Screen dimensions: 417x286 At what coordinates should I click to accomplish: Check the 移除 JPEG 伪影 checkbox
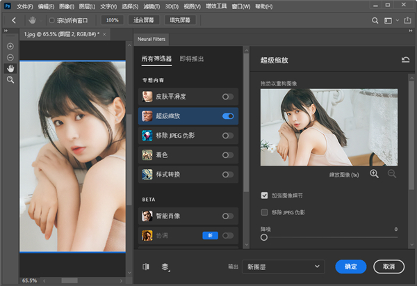coord(264,212)
